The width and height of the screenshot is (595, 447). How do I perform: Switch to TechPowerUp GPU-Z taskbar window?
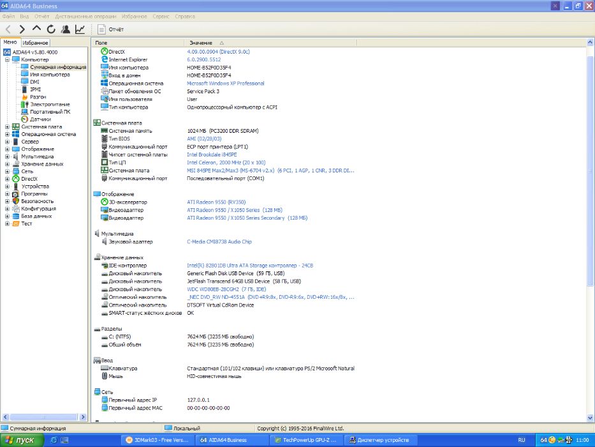[306, 440]
